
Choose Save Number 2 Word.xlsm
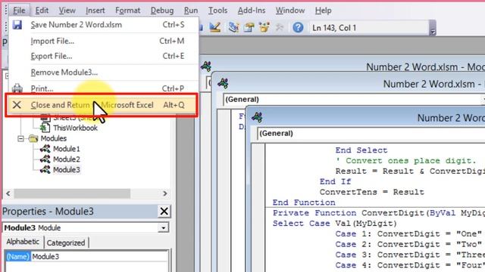103,25
